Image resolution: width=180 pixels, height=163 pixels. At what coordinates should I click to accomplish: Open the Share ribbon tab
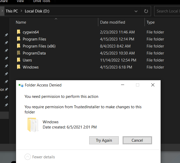pyautogui.click(x=4, y=1)
